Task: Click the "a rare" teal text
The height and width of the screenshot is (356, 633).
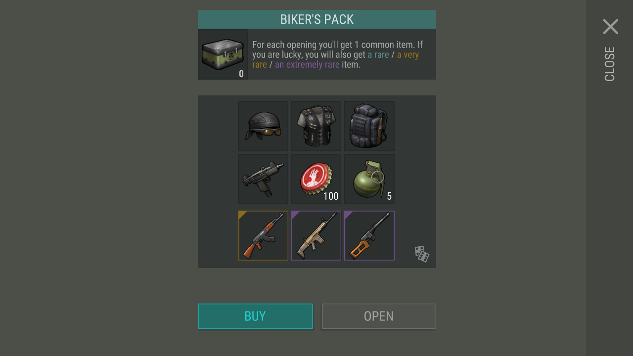Action: [378, 54]
